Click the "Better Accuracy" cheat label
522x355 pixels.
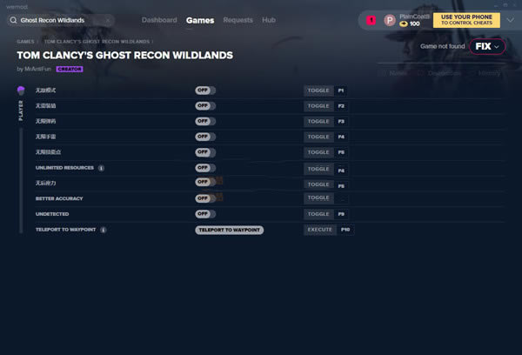[59, 198]
